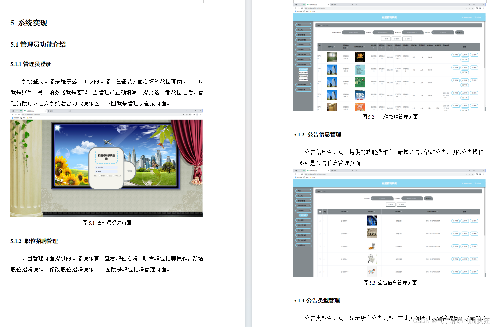Click the caption "图 5.3 公告信息管理页面"
Viewport: 495px width, 327px height.
(390, 283)
